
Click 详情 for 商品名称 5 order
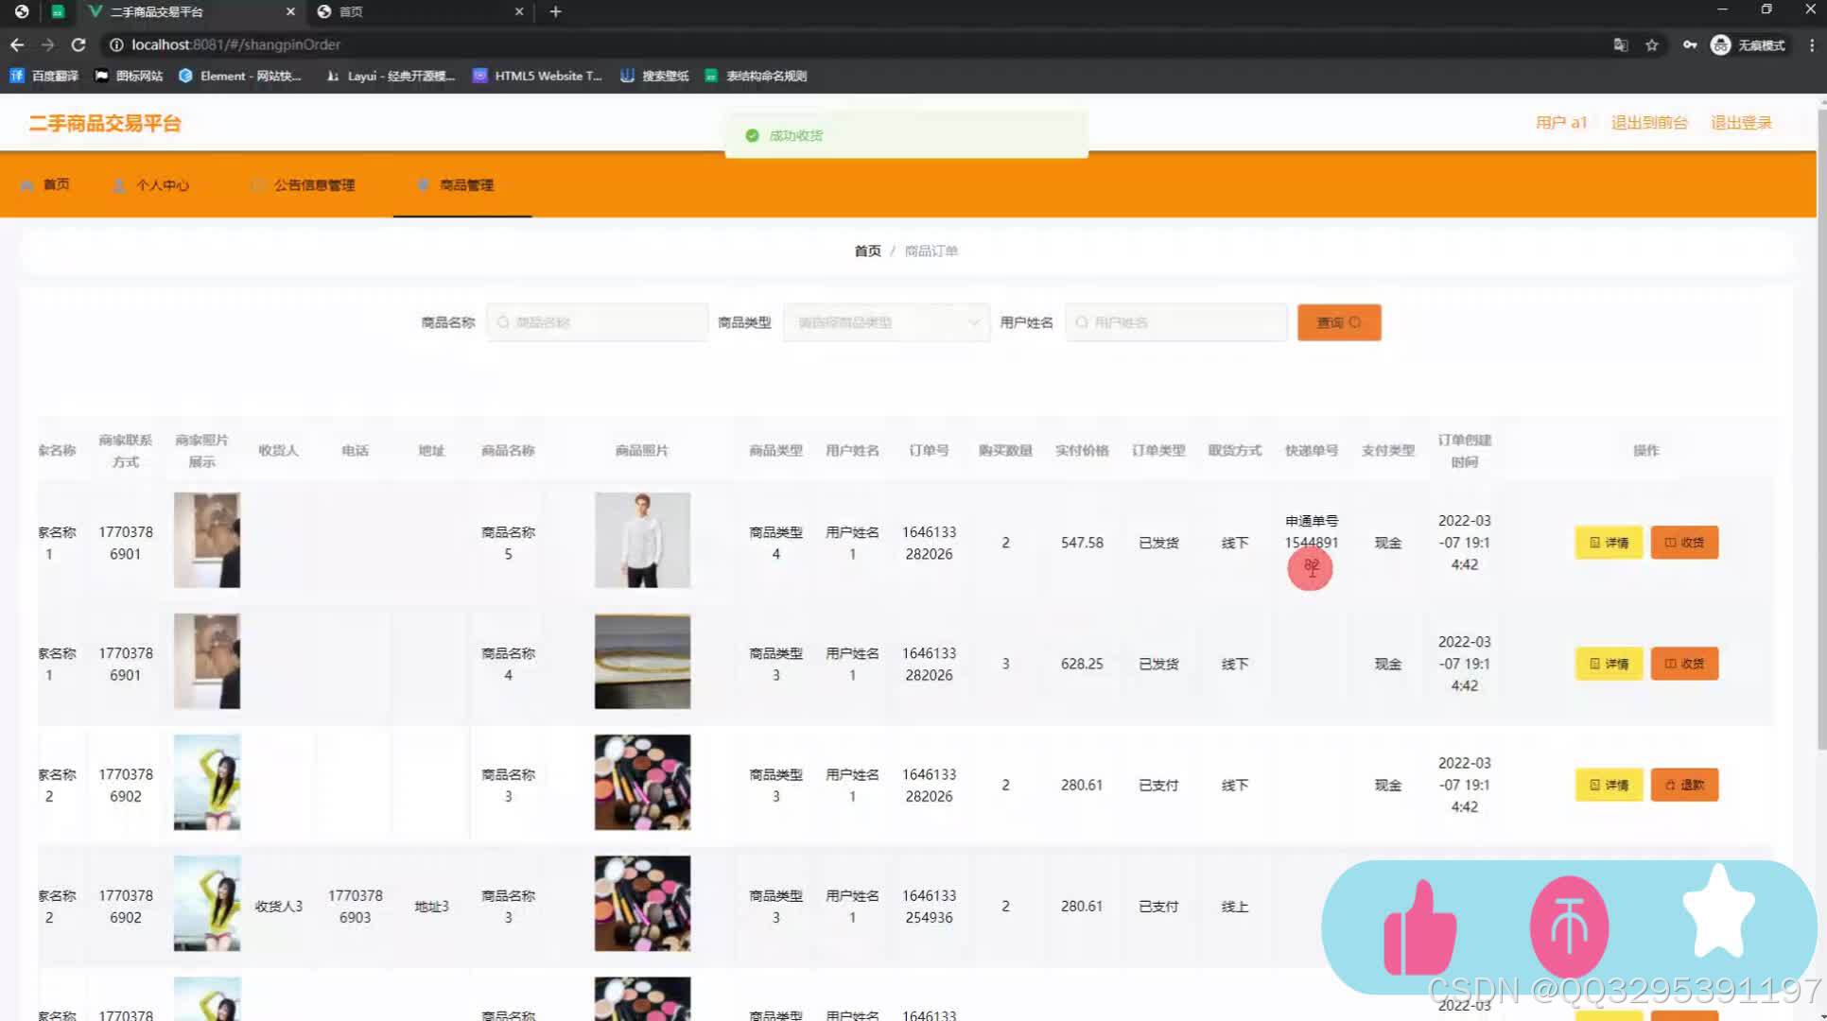point(1609,543)
